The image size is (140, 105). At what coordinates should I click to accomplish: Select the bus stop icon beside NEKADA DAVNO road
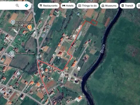click(34, 14)
